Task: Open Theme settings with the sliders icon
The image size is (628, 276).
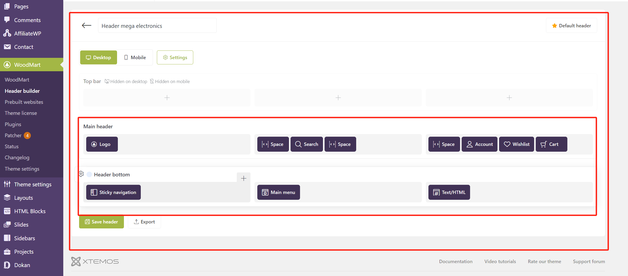Action: click(x=32, y=184)
